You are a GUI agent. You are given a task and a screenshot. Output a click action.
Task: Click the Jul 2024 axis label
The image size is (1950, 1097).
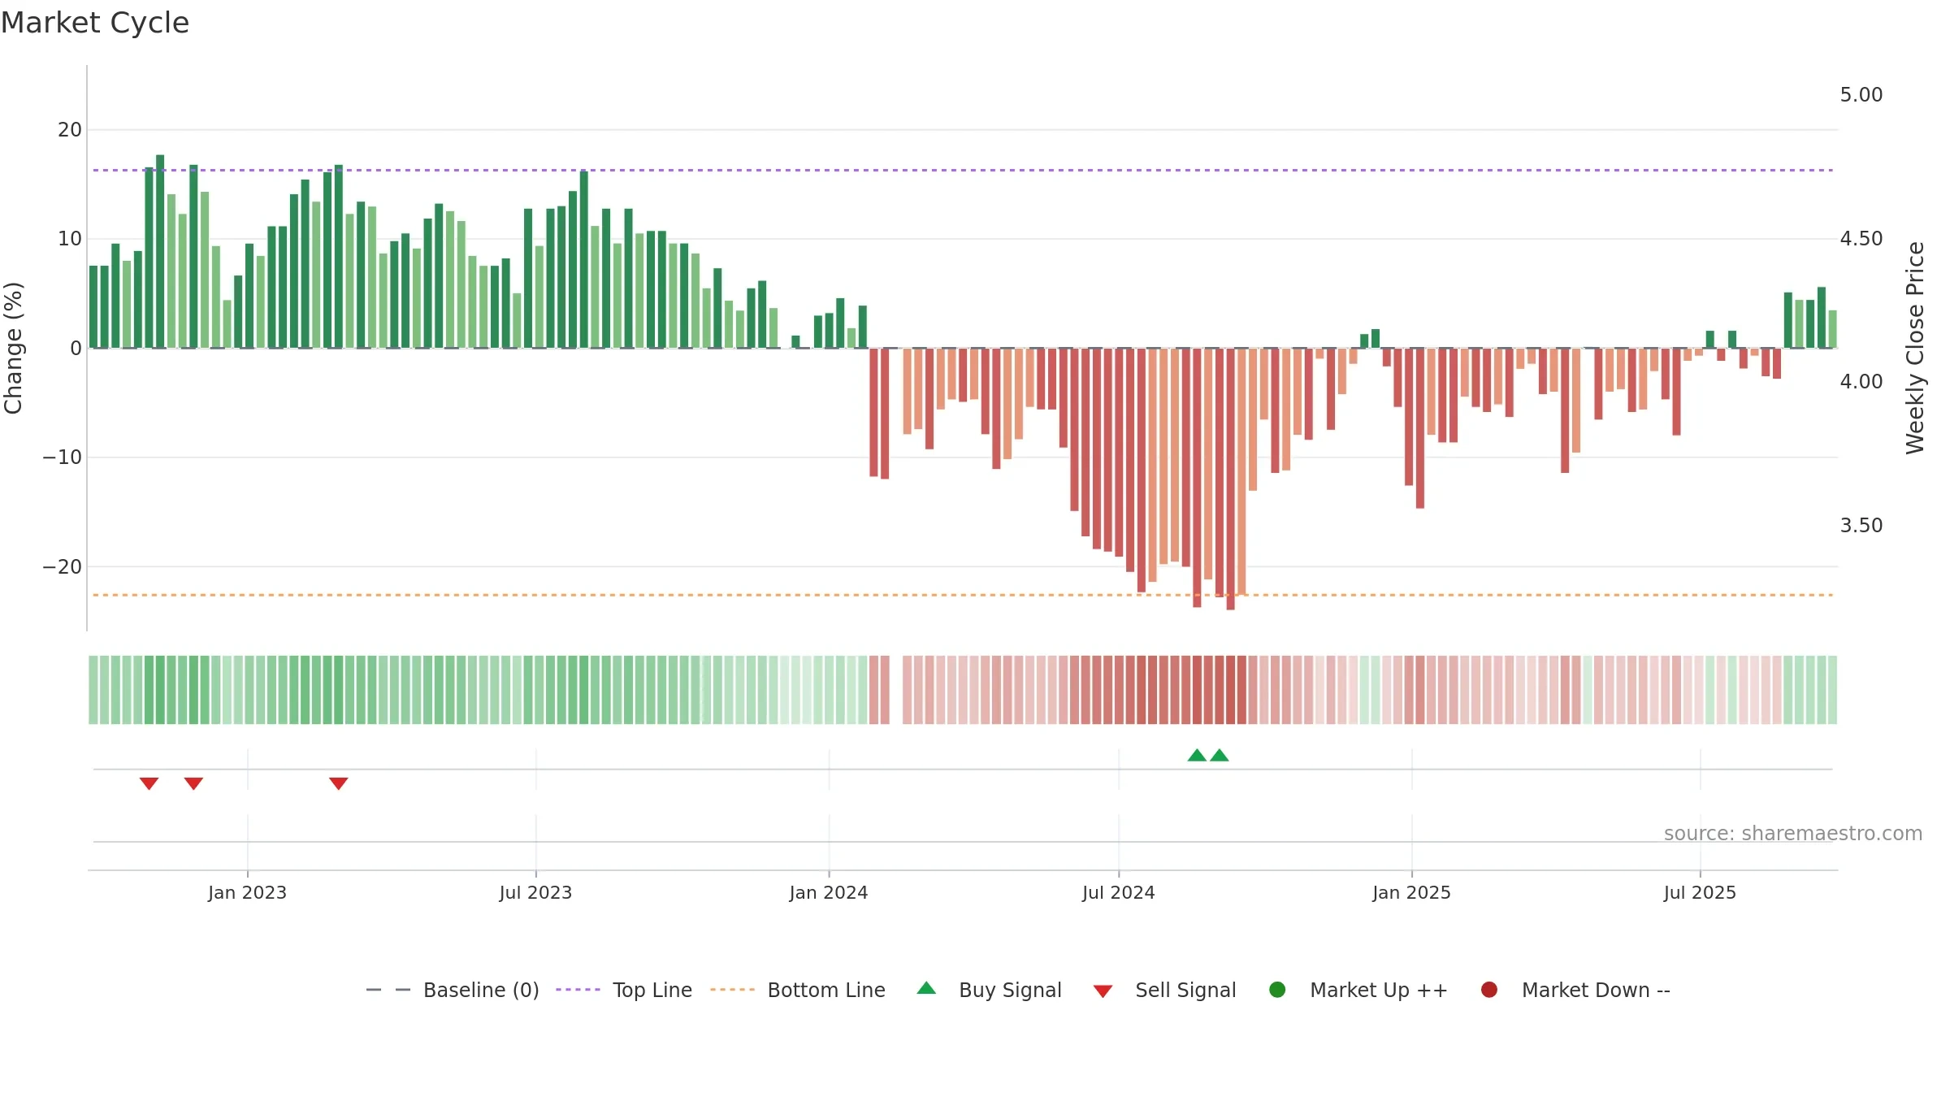click(1119, 892)
